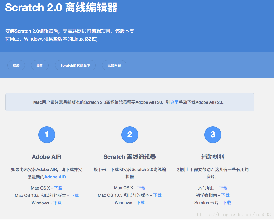Download Adobe AIR for Windows
The width and height of the screenshot is (274, 220).
pyautogui.click(x=57, y=203)
